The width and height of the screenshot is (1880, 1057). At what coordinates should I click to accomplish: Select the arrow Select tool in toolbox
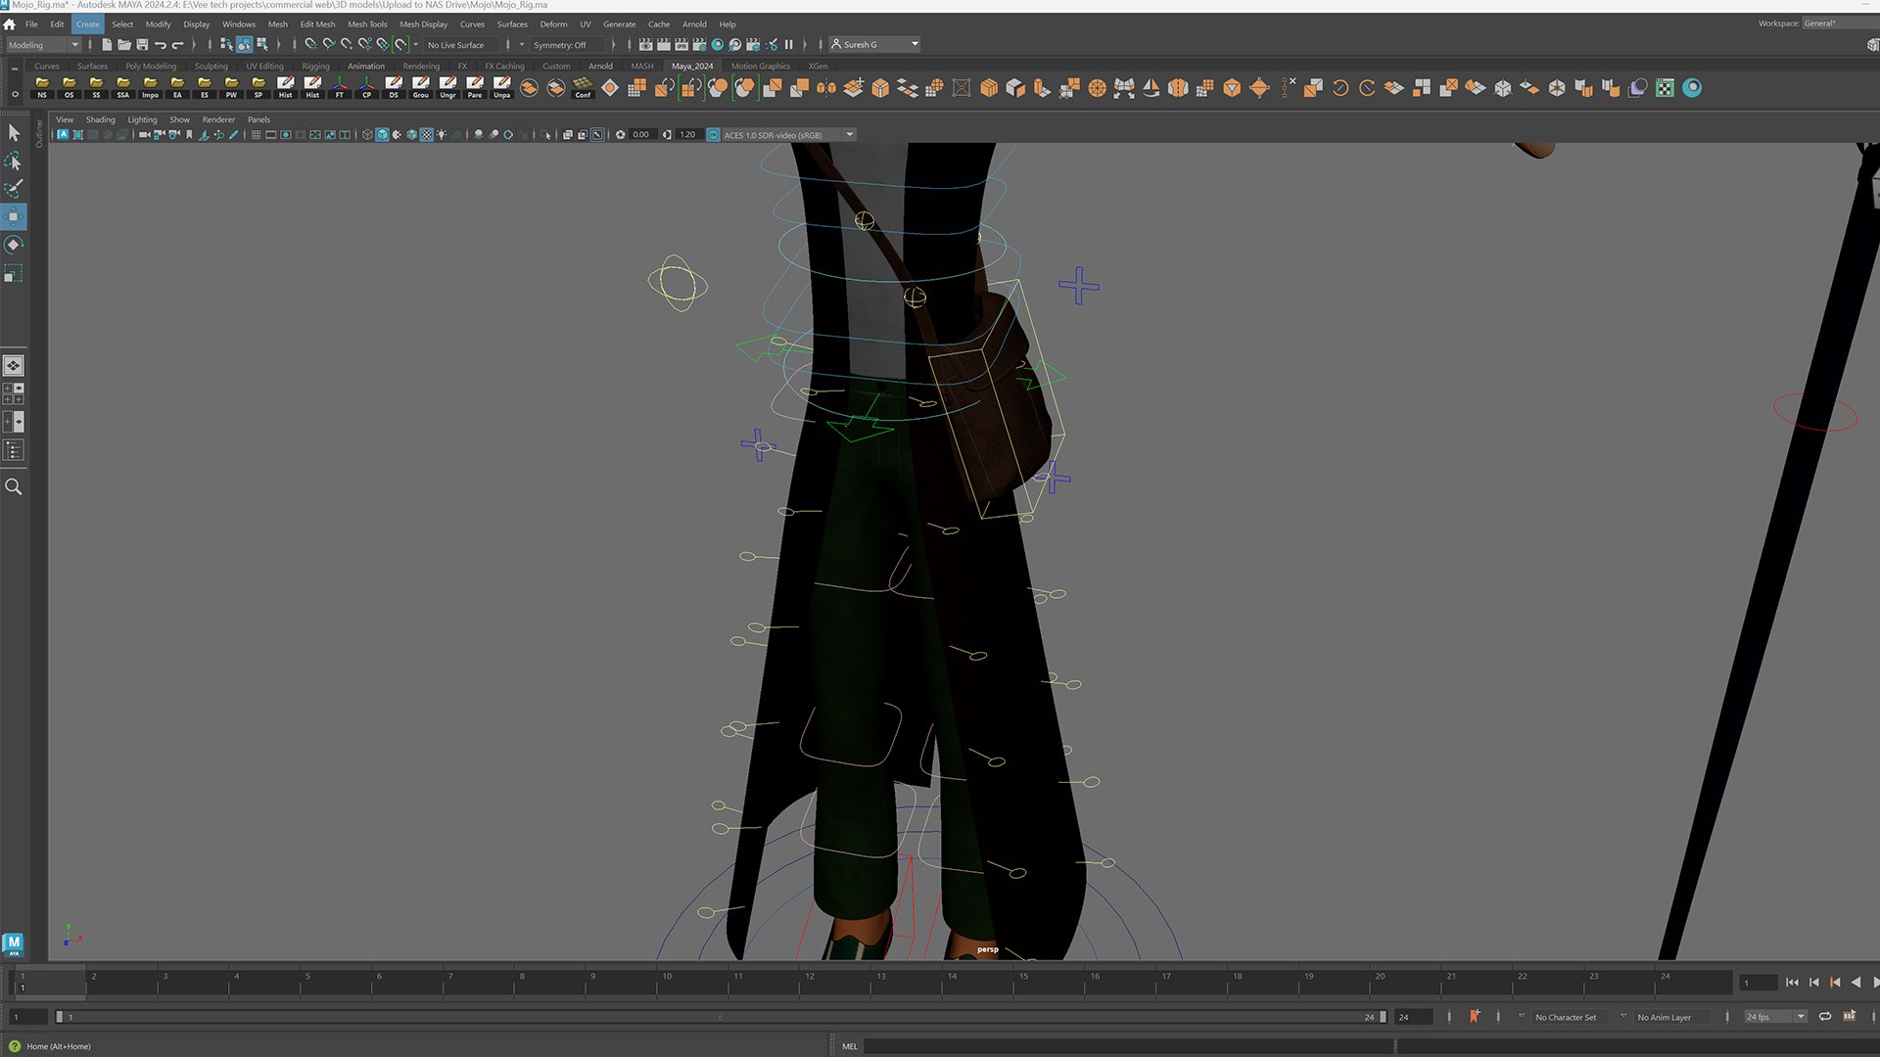[14, 132]
